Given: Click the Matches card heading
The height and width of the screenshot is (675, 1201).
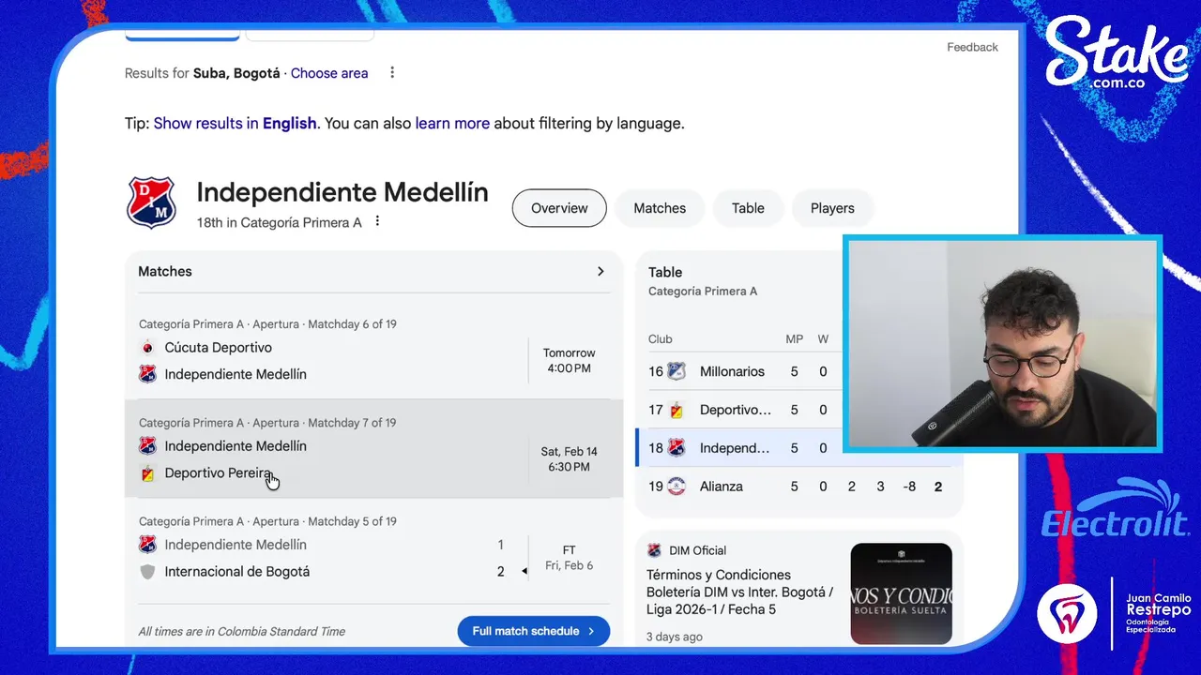Looking at the screenshot, I should [165, 271].
